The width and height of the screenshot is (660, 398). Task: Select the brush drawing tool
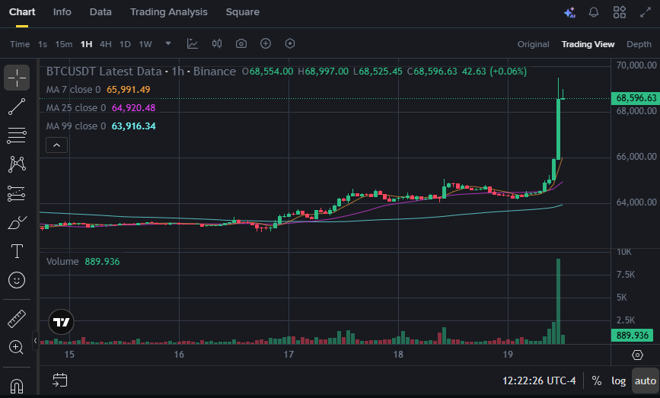tap(17, 222)
